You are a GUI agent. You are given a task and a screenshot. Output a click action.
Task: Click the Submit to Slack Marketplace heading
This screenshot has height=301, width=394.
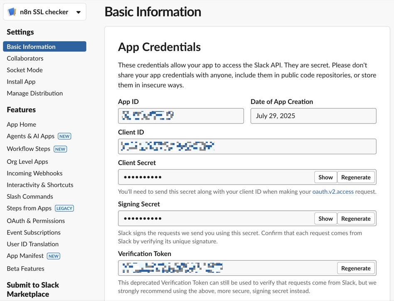(x=33, y=289)
